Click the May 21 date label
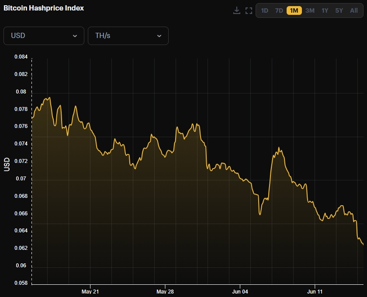The height and width of the screenshot is (297, 367). pos(90,291)
